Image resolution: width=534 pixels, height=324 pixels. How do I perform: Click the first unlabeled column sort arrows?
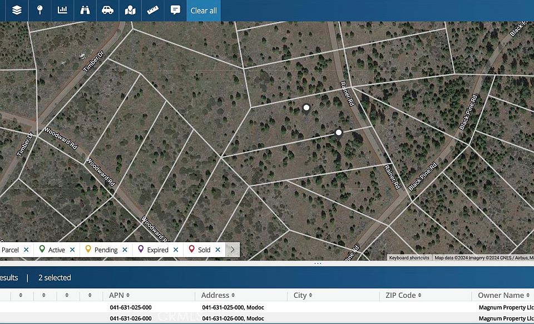coord(21,295)
